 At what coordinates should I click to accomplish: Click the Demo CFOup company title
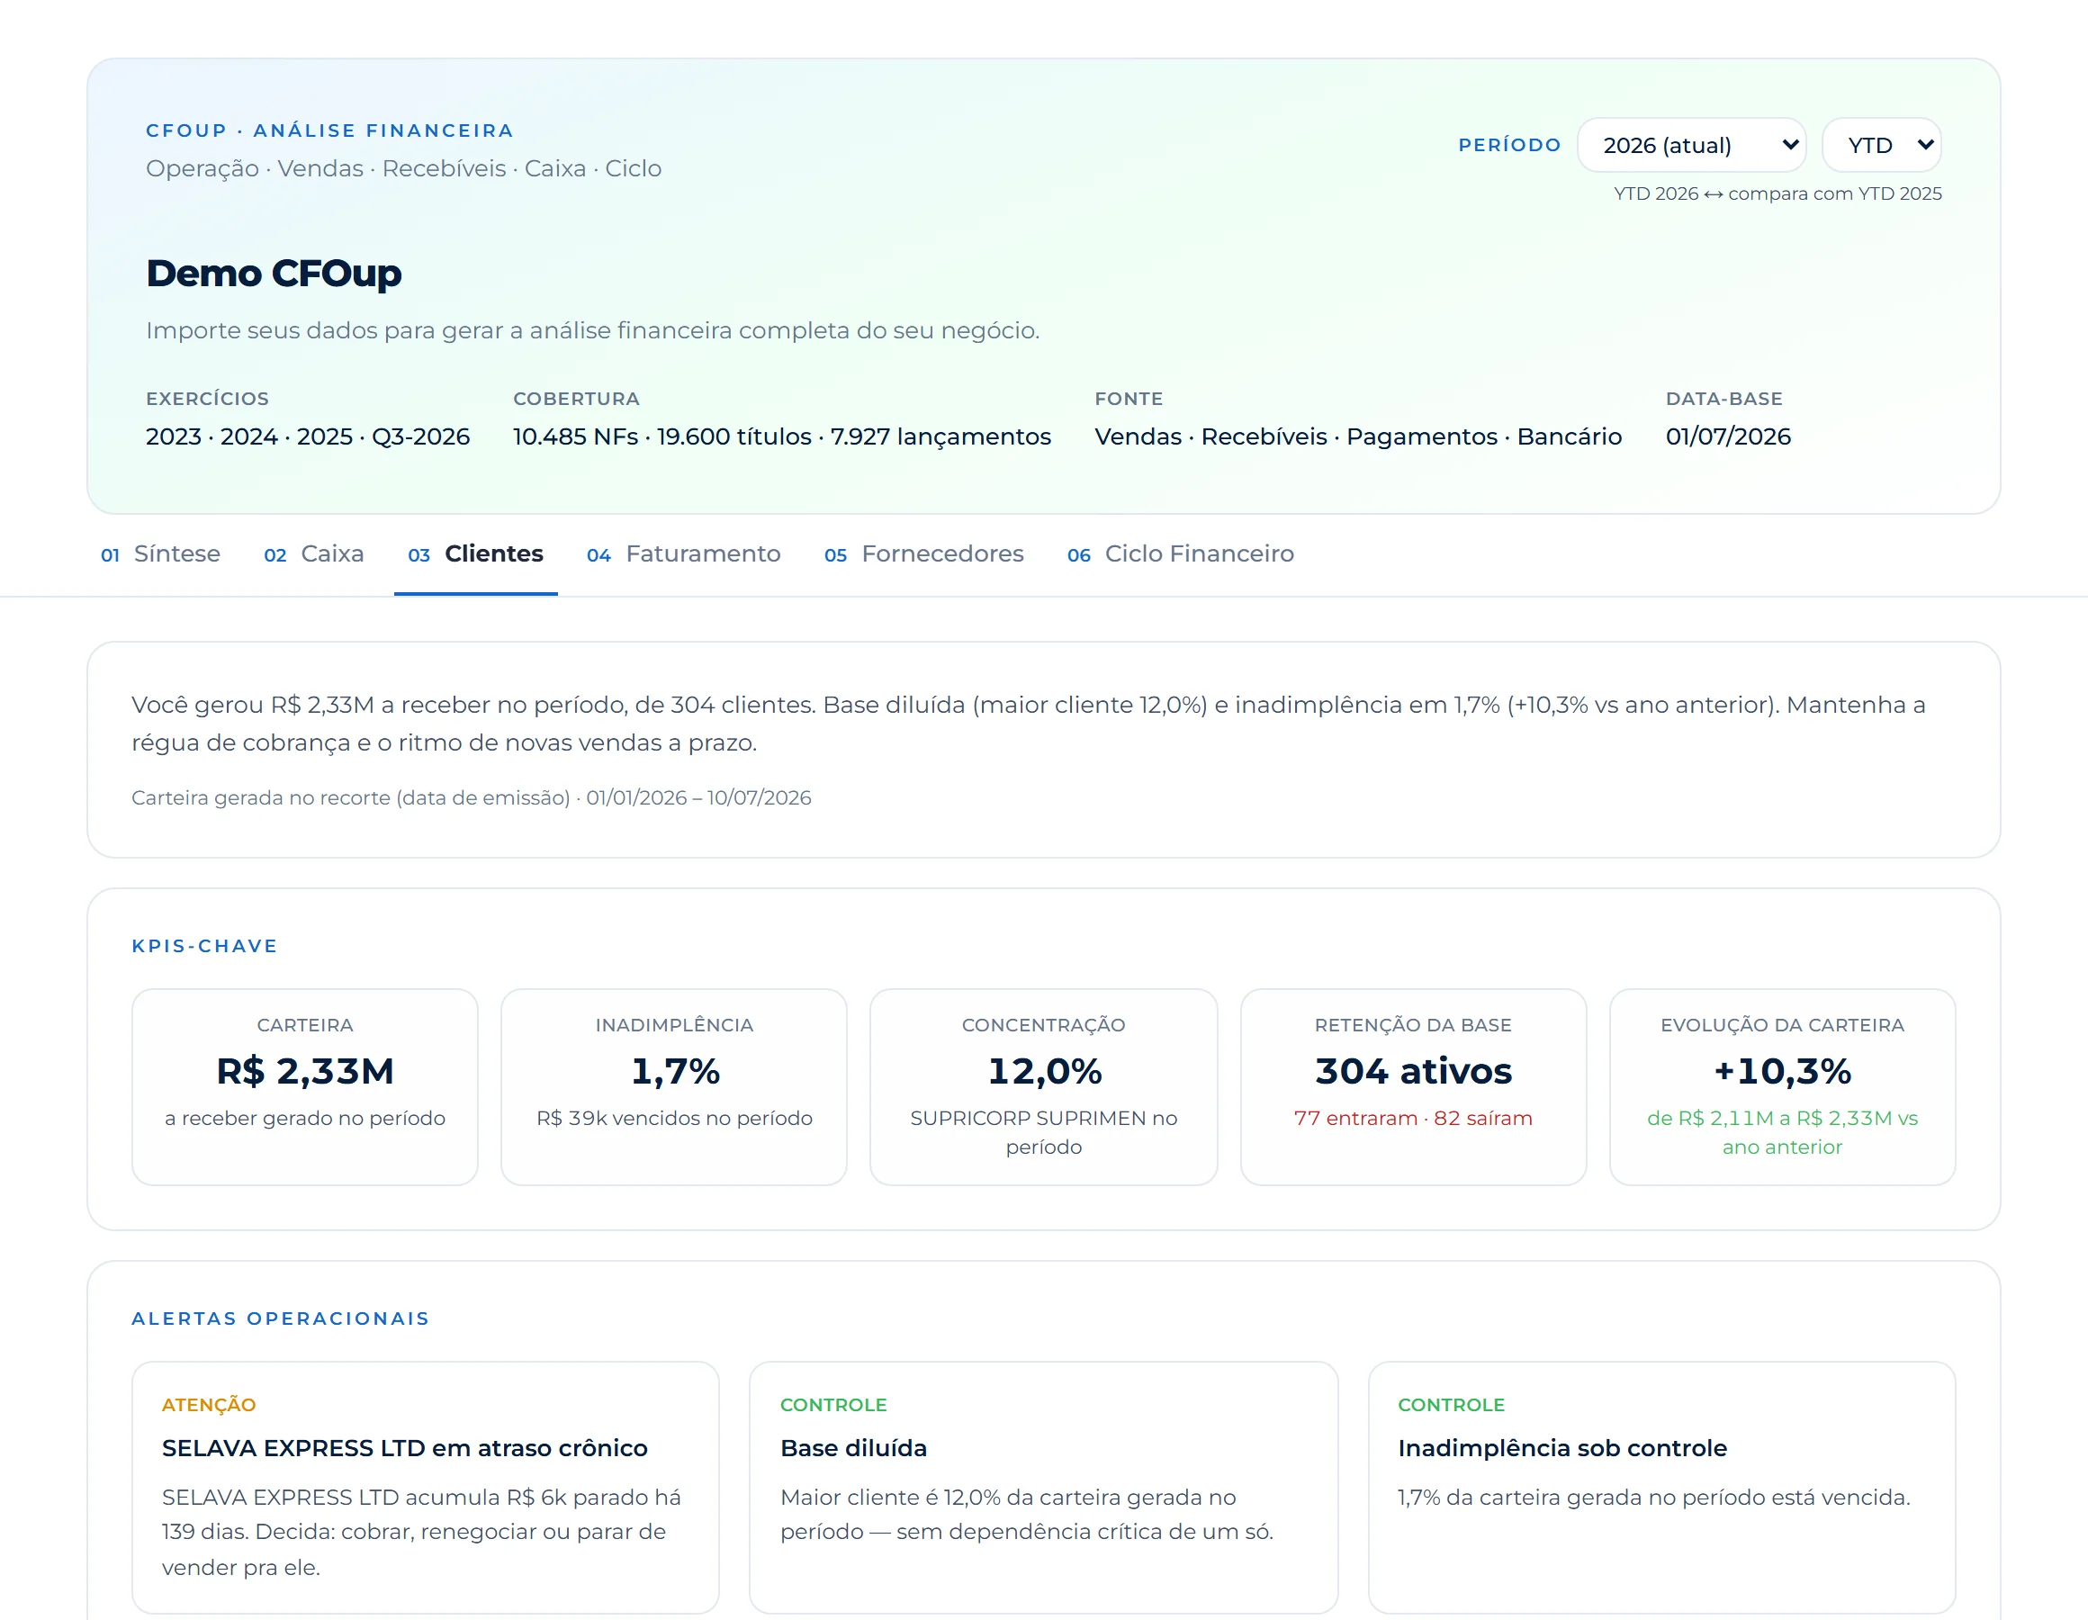(x=274, y=273)
